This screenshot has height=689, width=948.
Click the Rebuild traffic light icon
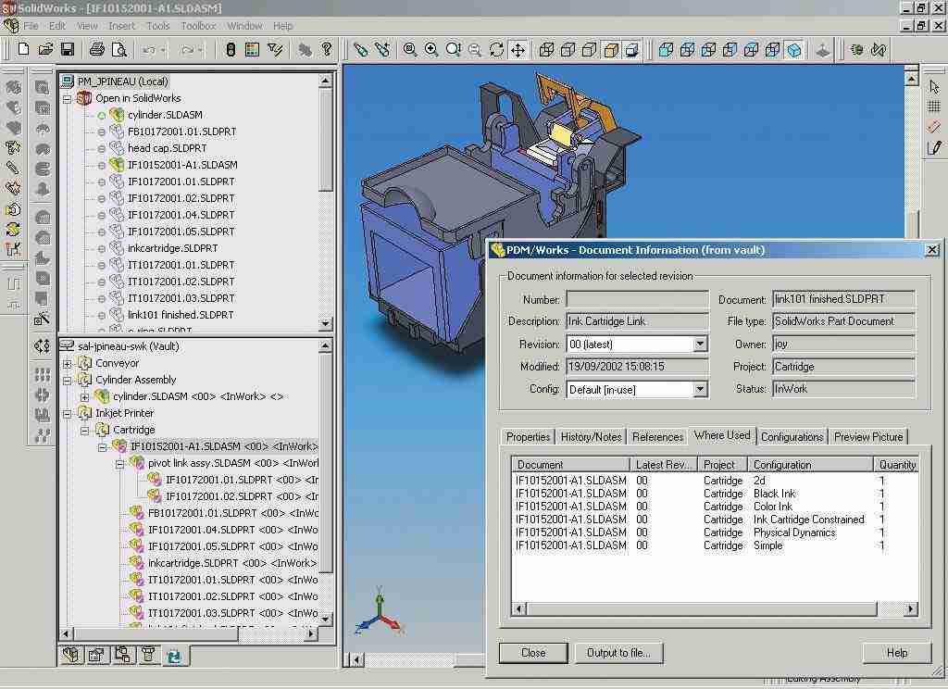tap(231, 50)
